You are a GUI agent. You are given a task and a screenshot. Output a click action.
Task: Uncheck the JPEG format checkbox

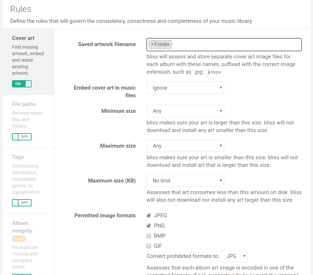pos(149,216)
